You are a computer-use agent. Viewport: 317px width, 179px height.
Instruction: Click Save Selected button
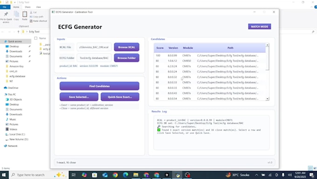tap(79, 97)
